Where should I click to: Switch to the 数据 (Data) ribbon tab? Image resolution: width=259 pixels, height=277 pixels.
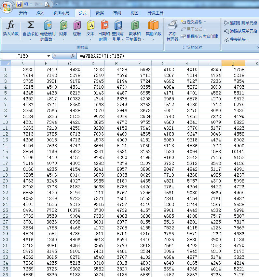coord(100,13)
